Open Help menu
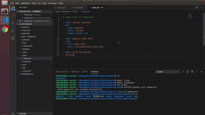 coord(61,3)
